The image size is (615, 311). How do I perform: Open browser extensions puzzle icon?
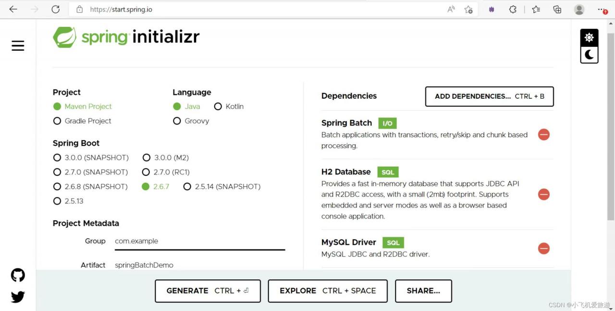click(x=513, y=9)
